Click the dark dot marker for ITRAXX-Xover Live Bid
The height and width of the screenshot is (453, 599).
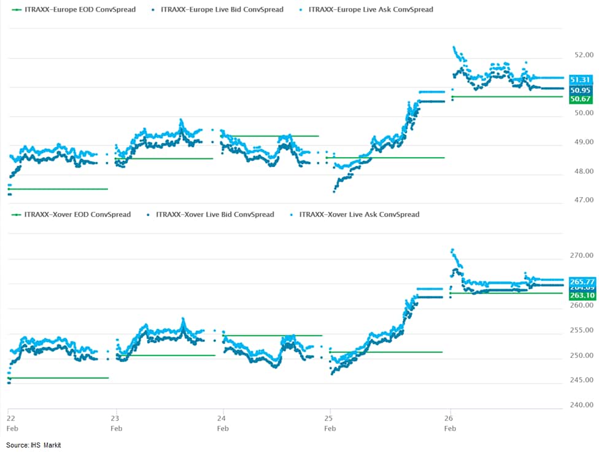click(147, 215)
